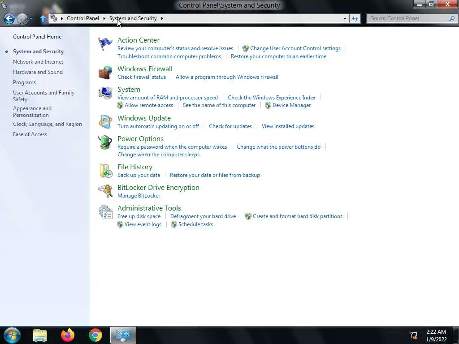This screenshot has height=344, width=459.
Task: Open Schedule tasks link
Action: click(x=195, y=224)
